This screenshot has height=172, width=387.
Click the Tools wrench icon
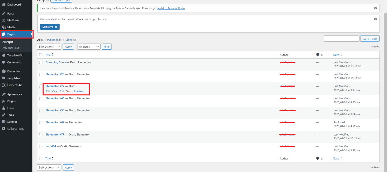(4, 115)
